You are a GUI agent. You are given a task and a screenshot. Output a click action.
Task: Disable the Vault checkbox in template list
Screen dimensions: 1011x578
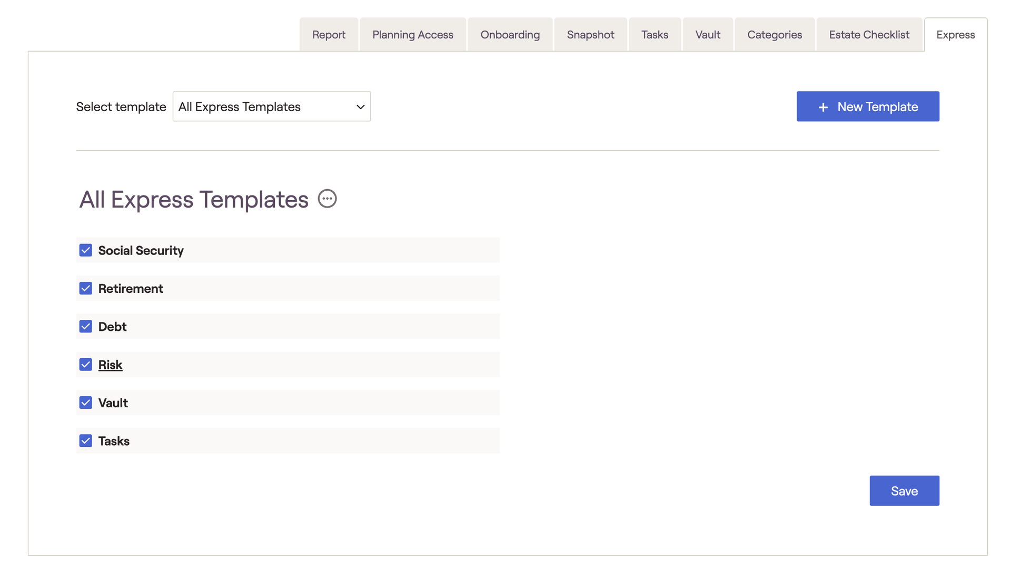coord(86,403)
